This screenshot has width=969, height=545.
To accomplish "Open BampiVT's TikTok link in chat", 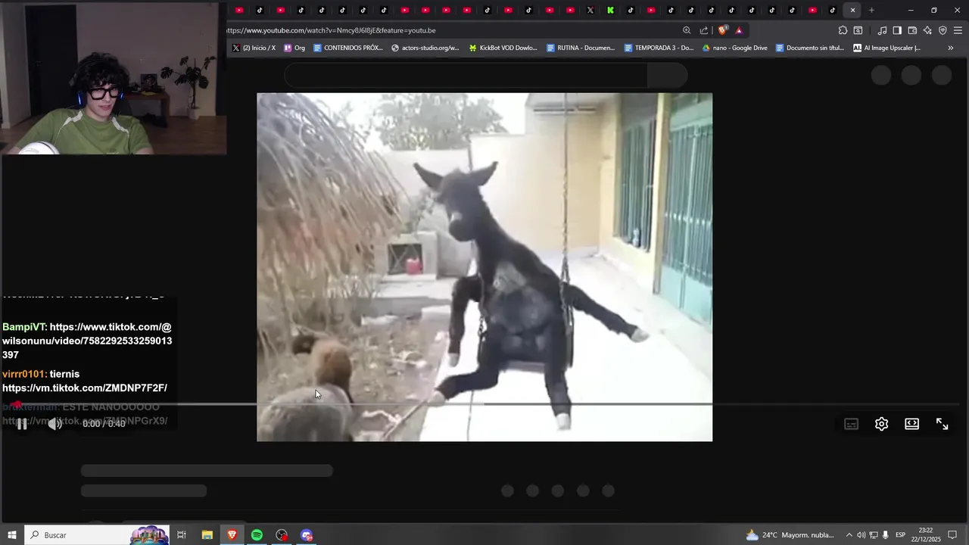I will (87, 341).
